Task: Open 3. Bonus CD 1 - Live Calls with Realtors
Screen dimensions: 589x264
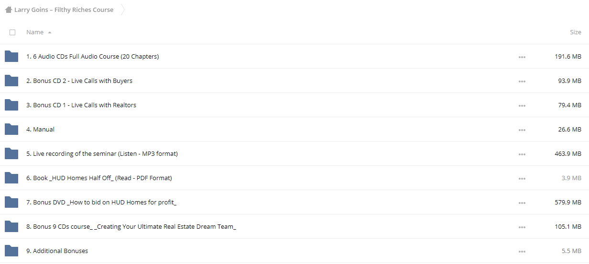Action: pyautogui.click(x=81, y=105)
